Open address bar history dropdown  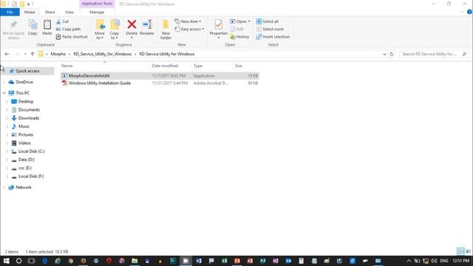384,54
